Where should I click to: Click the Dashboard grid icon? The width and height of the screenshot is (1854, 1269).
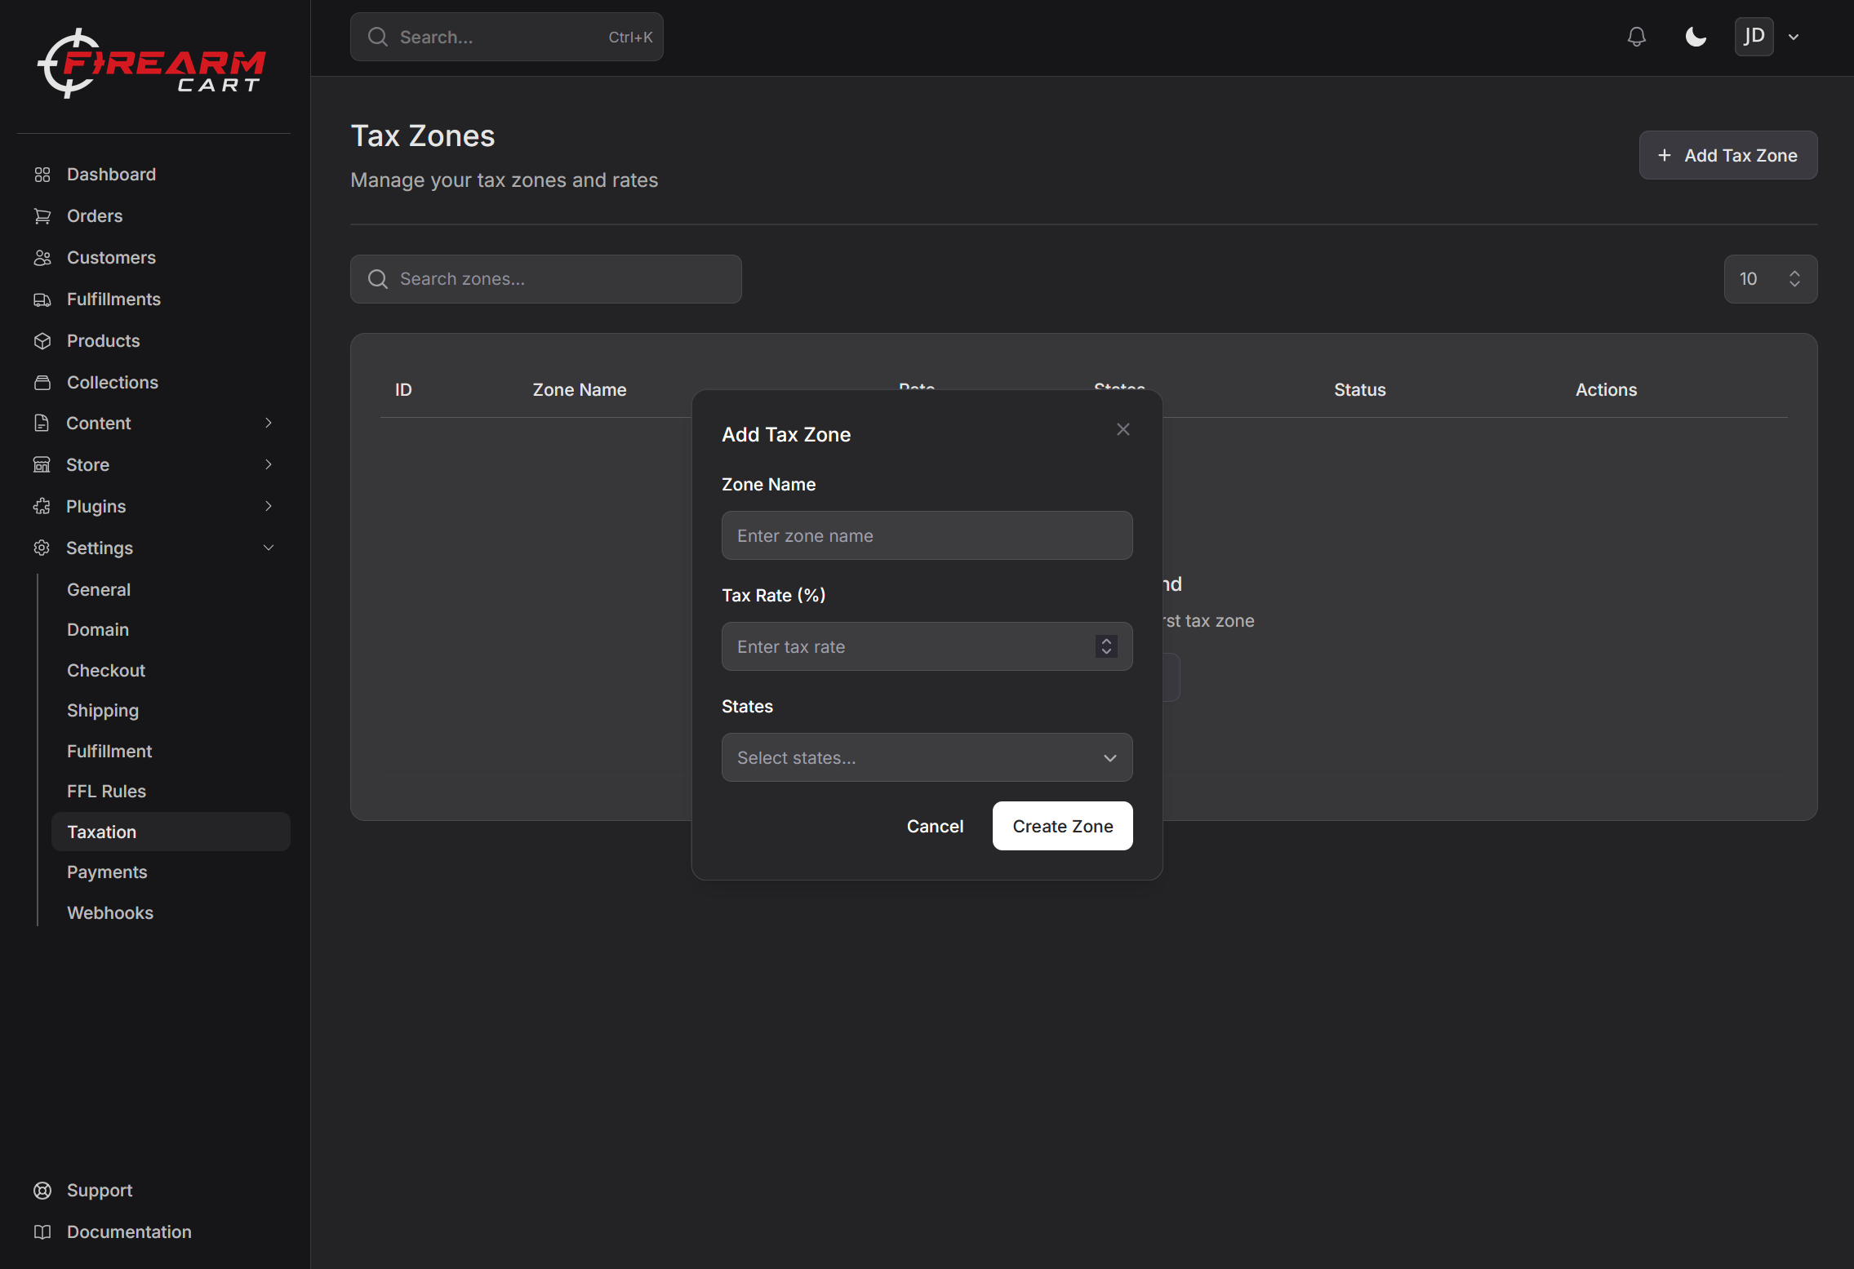pos(42,175)
